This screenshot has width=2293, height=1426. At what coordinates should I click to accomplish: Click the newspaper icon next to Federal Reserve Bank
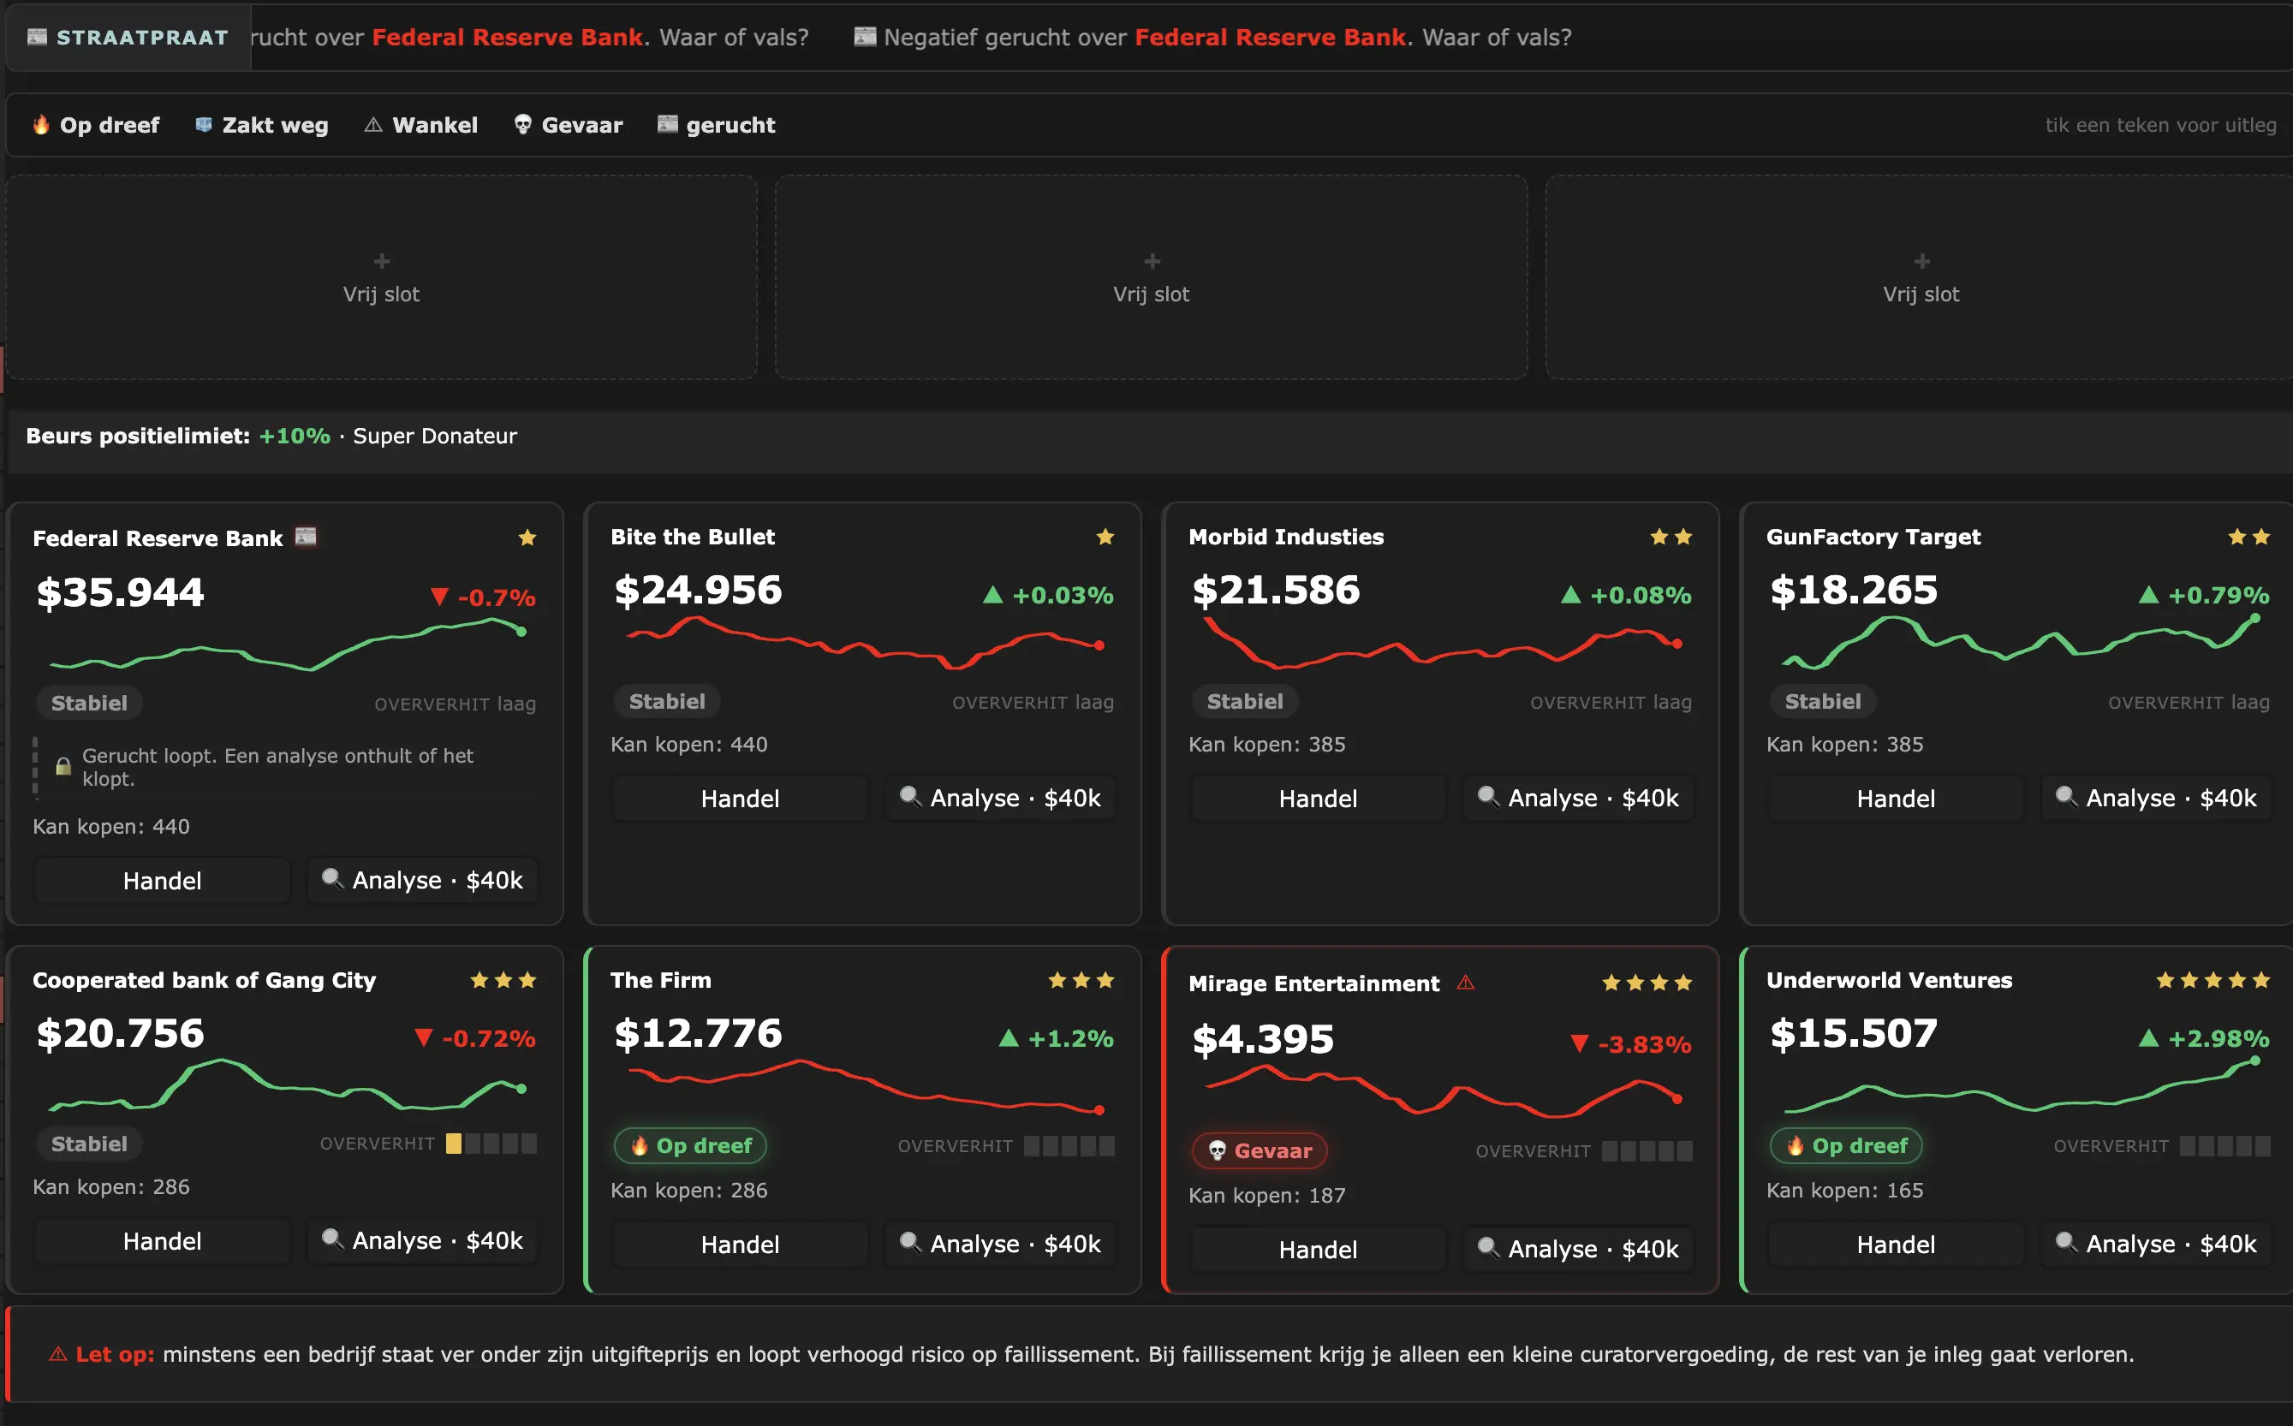tap(306, 537)
